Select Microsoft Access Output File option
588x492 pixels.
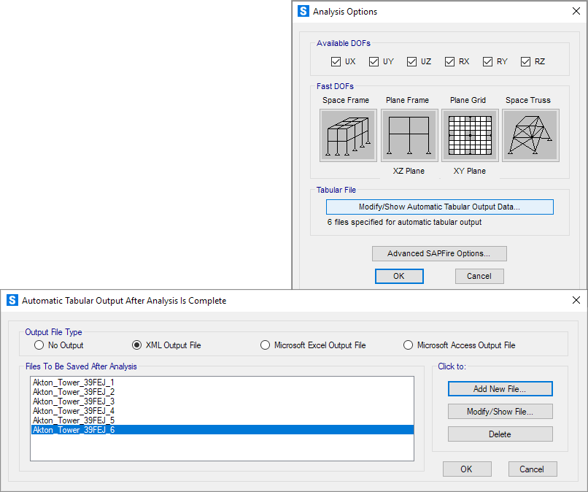[x=409, y=345]
